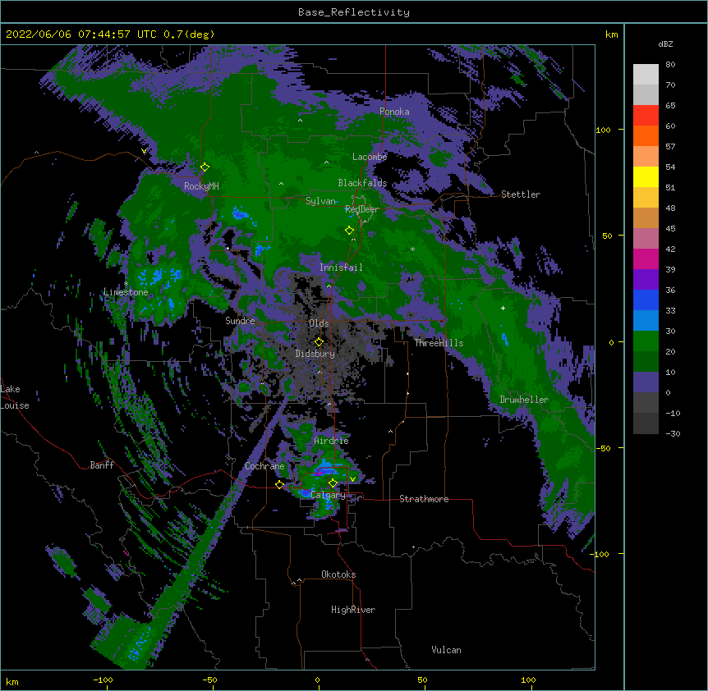Click the Sundre label
The height and width of the screenshot is (691, 708).
pos(240,321)
